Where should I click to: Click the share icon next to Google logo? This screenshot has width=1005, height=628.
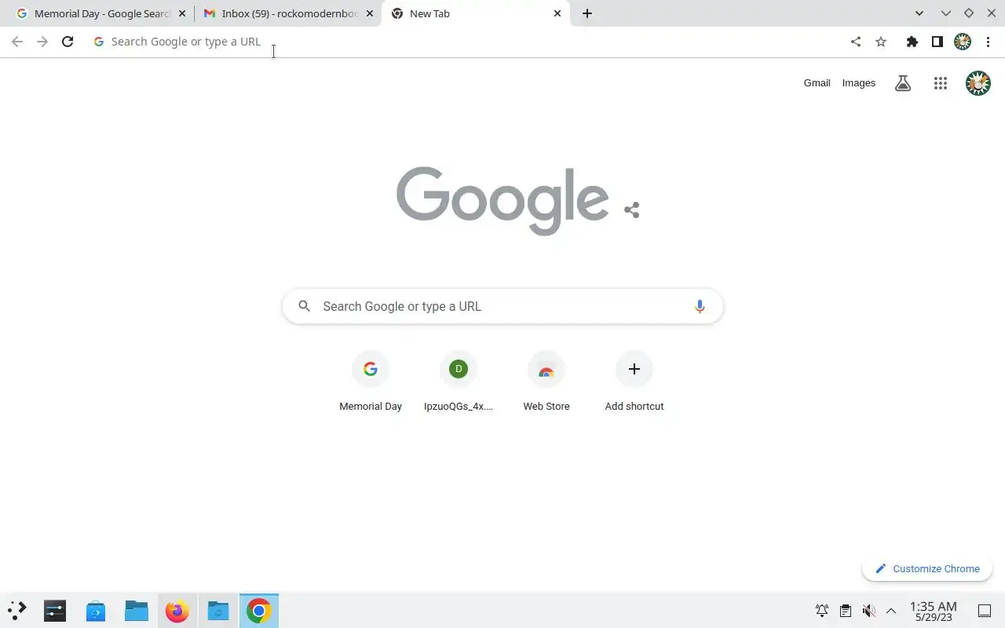[x=632, y=210]
